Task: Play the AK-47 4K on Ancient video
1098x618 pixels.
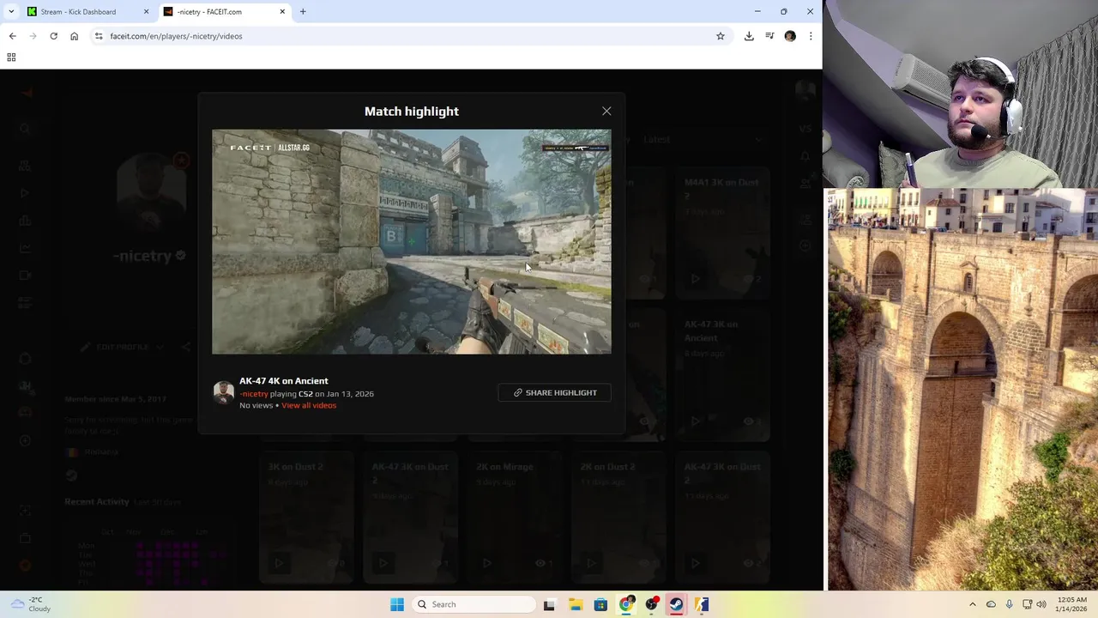Action: click(x=412, y=241)
